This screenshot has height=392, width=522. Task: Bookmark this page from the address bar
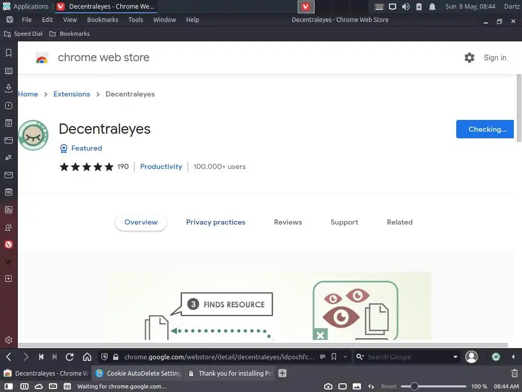click(334, 357)
